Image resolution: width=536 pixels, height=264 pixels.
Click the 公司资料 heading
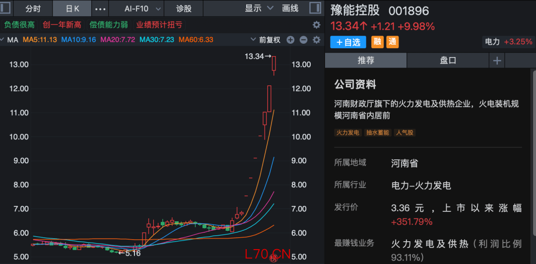coord(355,84)
